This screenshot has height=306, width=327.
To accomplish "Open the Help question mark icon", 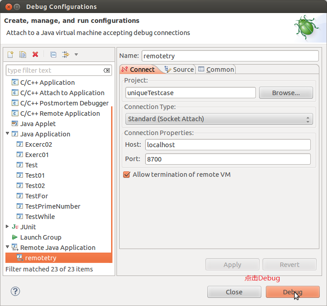I will pos(15,291).
